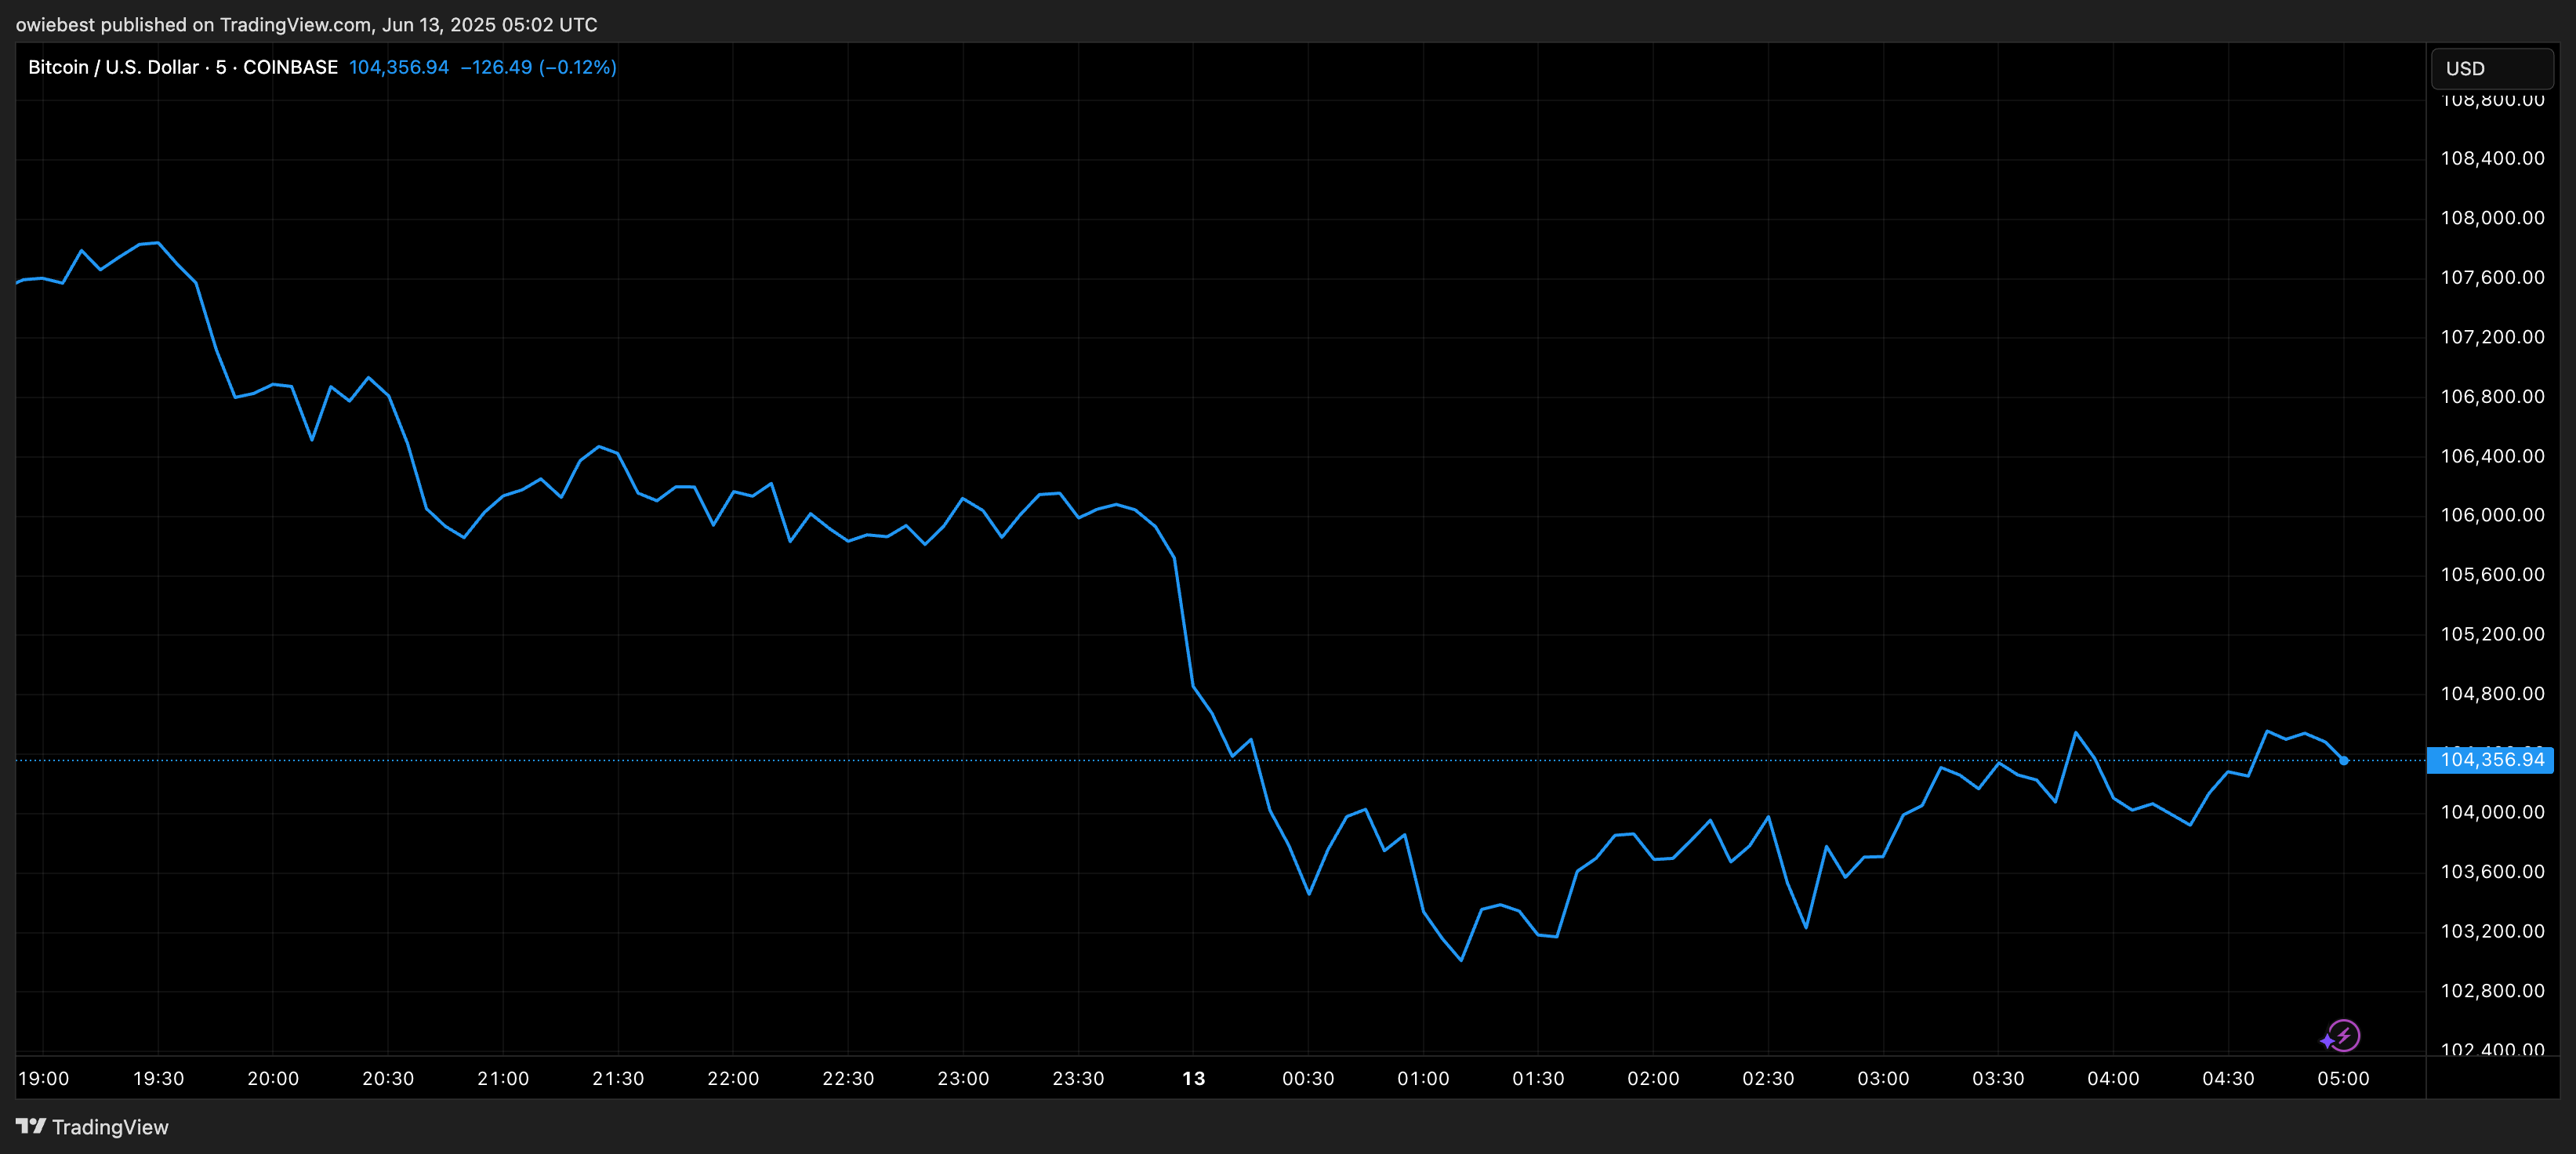Click the −126.49 (−0.12%) change value
2576x1154 pixels.
pyautogui.click(x=538, y=67)
